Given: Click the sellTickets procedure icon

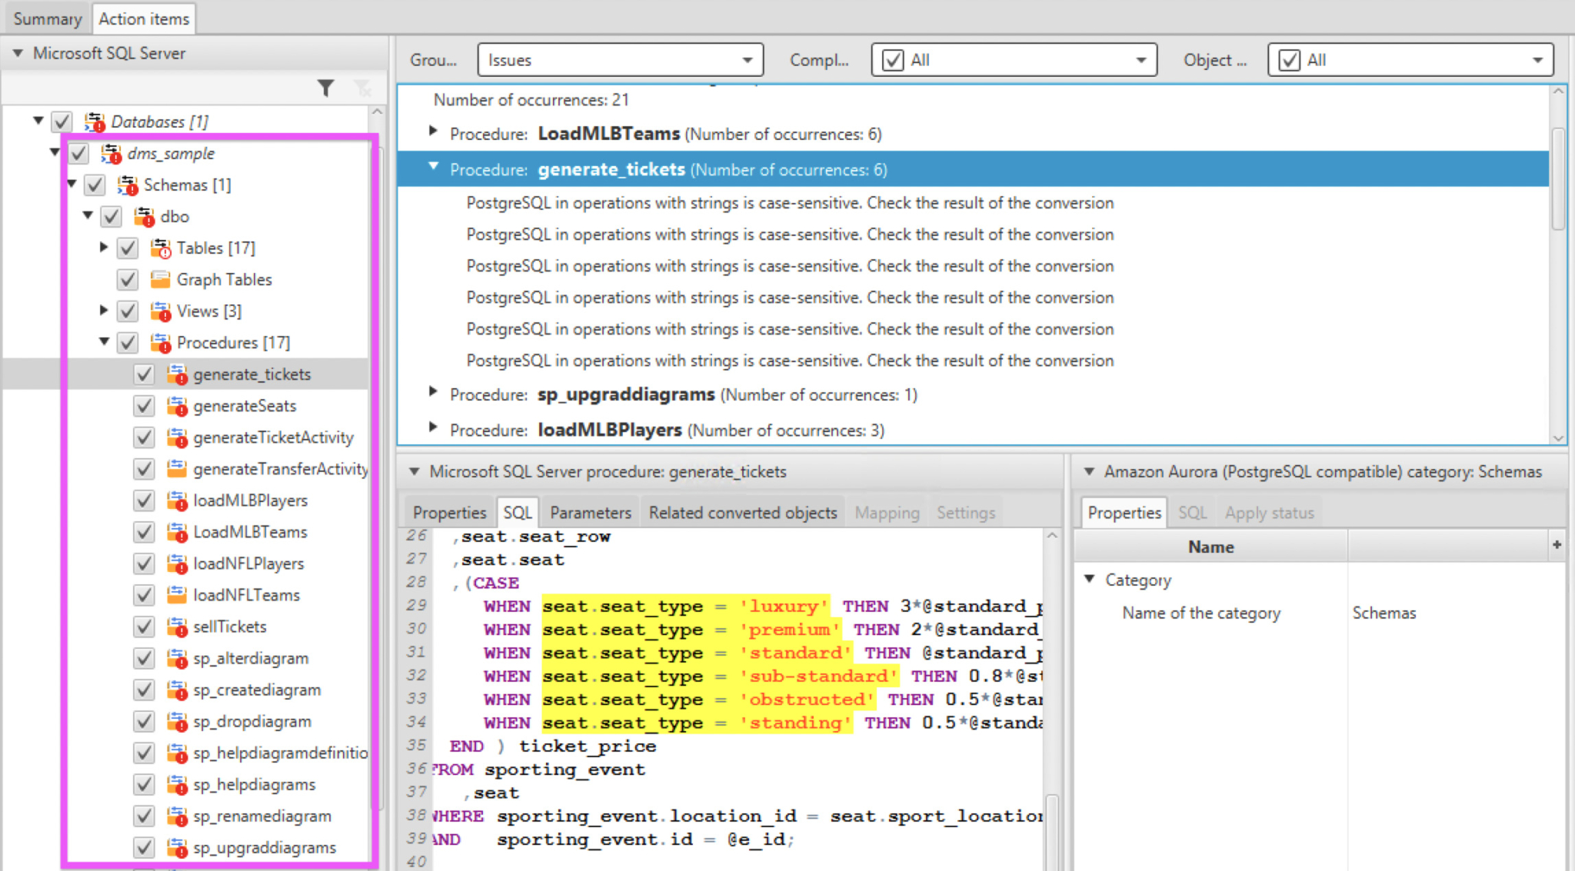Looking at the screenshot, I should [176, 627].
